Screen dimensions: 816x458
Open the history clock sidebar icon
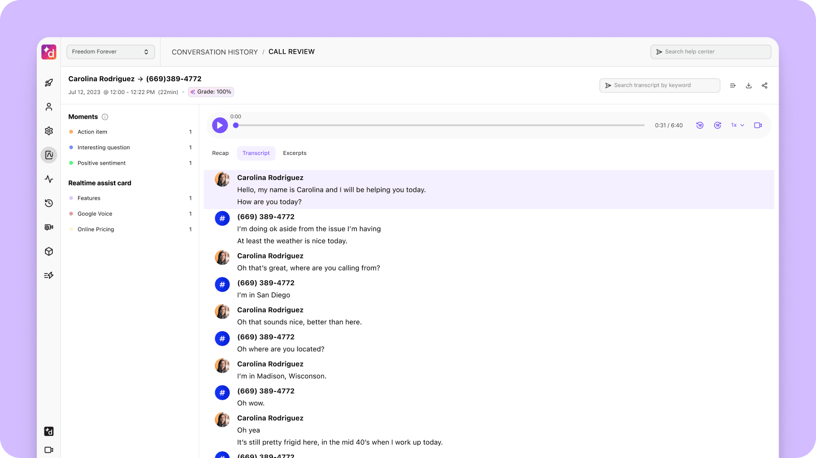[49, 203]
